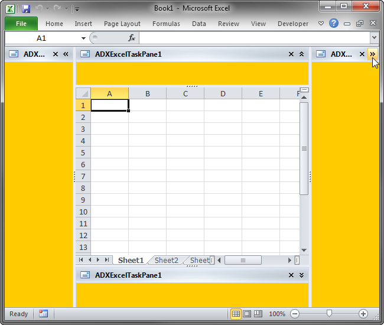This screenshot has height=325, width=384.
Task: Open the View tab
Action: coord(258,24)
